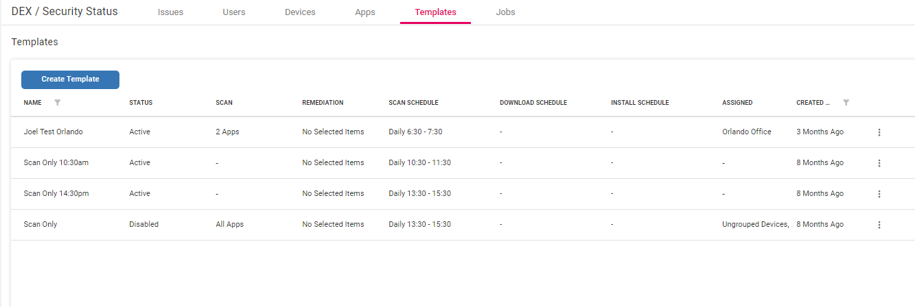Click the Assigned column header
The height and width of the screenshot is (307, 915).
[x=737, y=103]
